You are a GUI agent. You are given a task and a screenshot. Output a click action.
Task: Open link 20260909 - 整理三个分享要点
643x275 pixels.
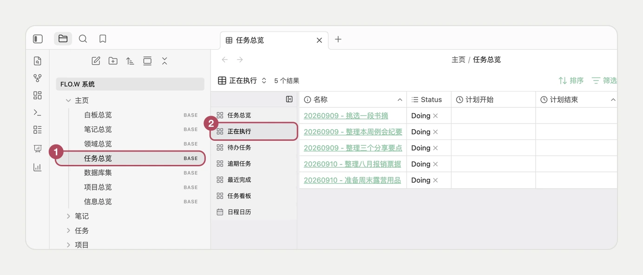click(353, 148)
